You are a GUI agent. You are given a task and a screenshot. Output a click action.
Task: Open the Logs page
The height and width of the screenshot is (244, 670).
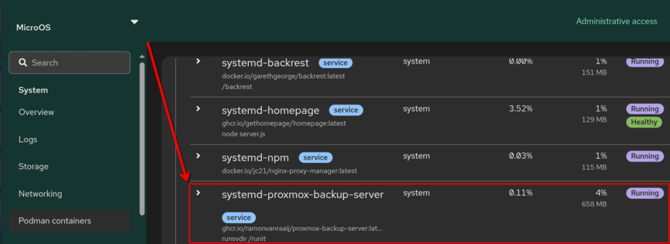[27, 140]
